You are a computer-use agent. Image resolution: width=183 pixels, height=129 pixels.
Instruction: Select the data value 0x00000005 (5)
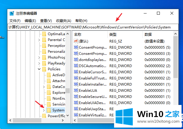[157, 47]
